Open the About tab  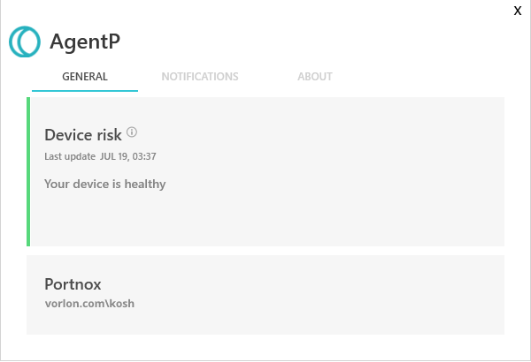[315, 77]
